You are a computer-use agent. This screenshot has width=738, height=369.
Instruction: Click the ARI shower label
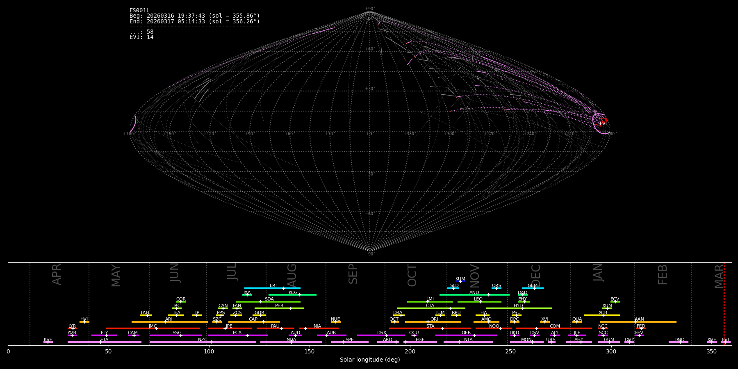(x=169, y=319)
